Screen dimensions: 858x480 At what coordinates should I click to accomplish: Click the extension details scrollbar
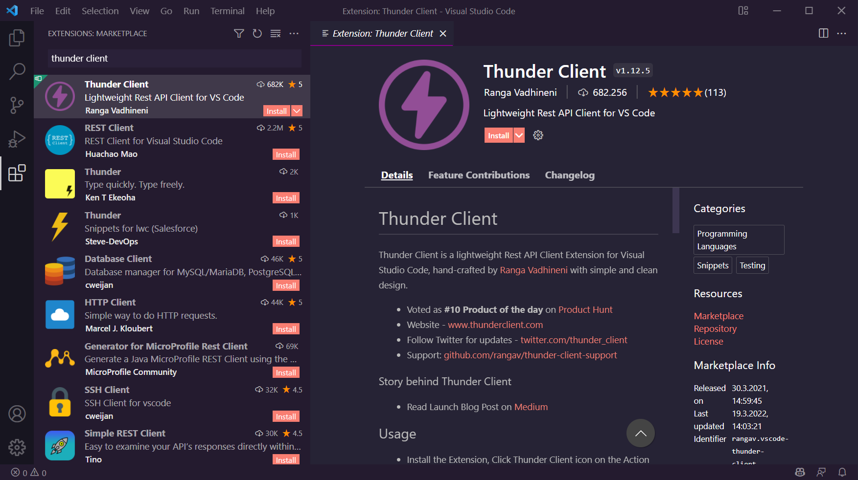tap(675, 210)
